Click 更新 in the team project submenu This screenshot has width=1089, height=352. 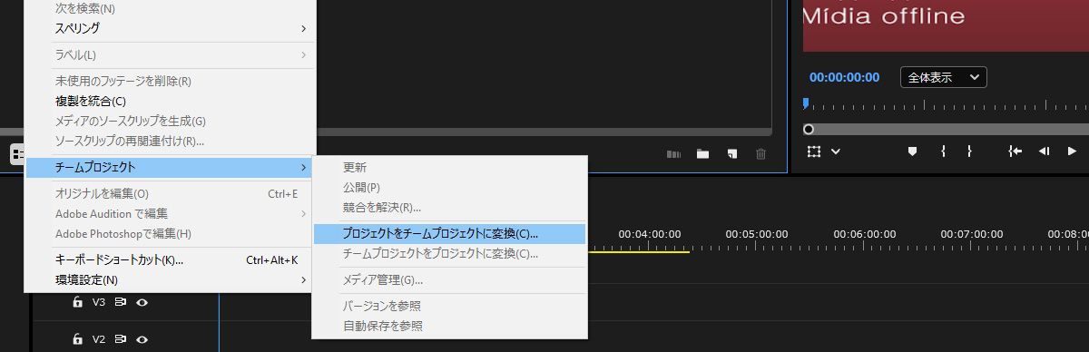(449, 168)
